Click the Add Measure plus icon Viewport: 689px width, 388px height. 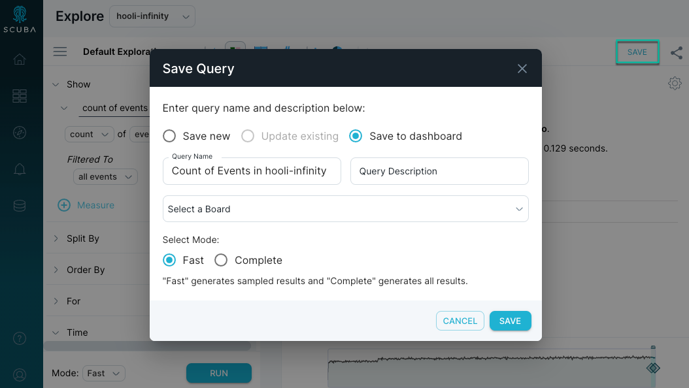pos(64,205)
